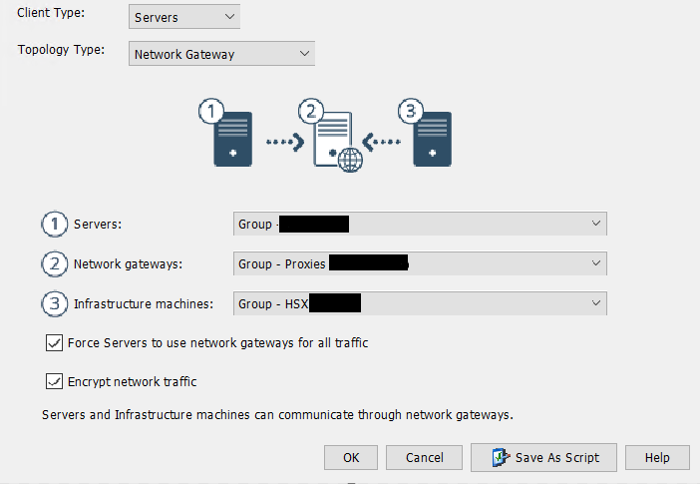Uncheck Force Servers to use network gateways
Viewport: 700px width, 484px height.
pyautogui.click(x=54, y=342)
